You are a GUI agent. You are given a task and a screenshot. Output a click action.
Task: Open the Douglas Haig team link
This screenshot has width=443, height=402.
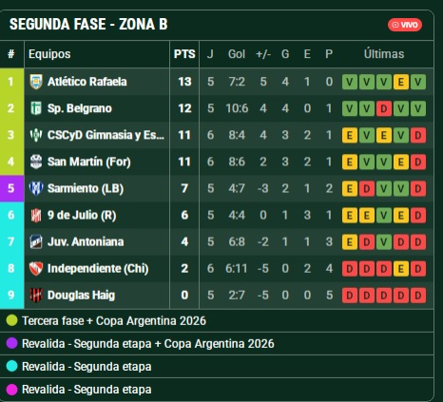(x=81, y=296)
